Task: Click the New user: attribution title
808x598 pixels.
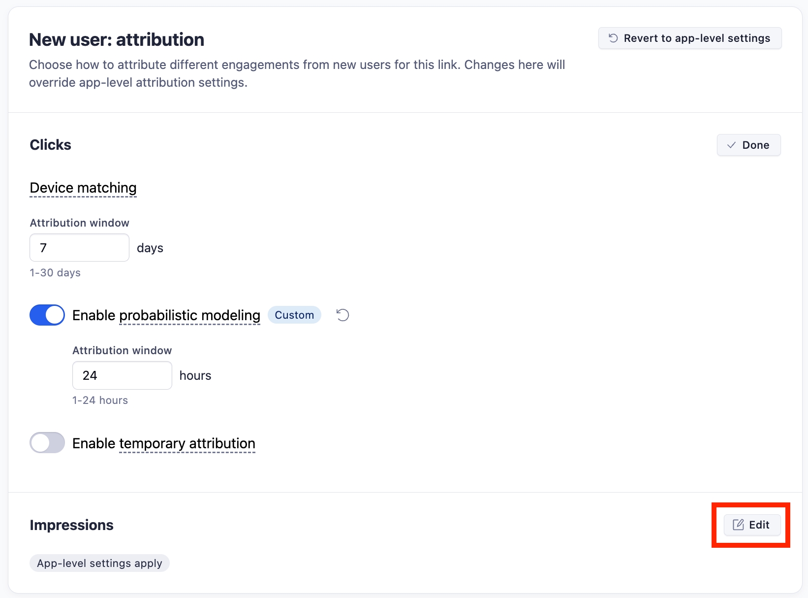Action: click(117, 39)
